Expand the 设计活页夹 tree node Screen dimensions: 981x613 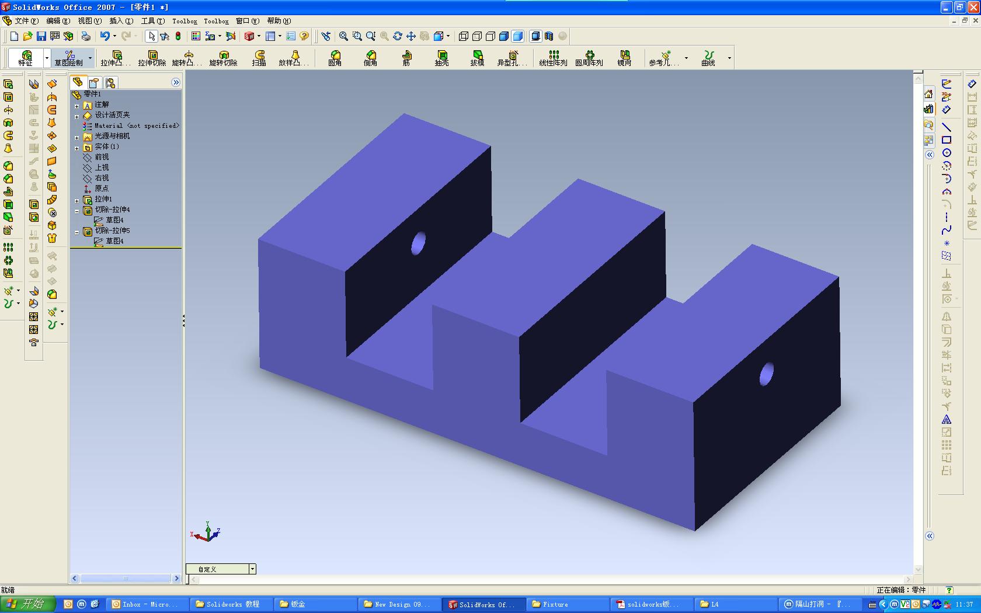click(76, 117)
